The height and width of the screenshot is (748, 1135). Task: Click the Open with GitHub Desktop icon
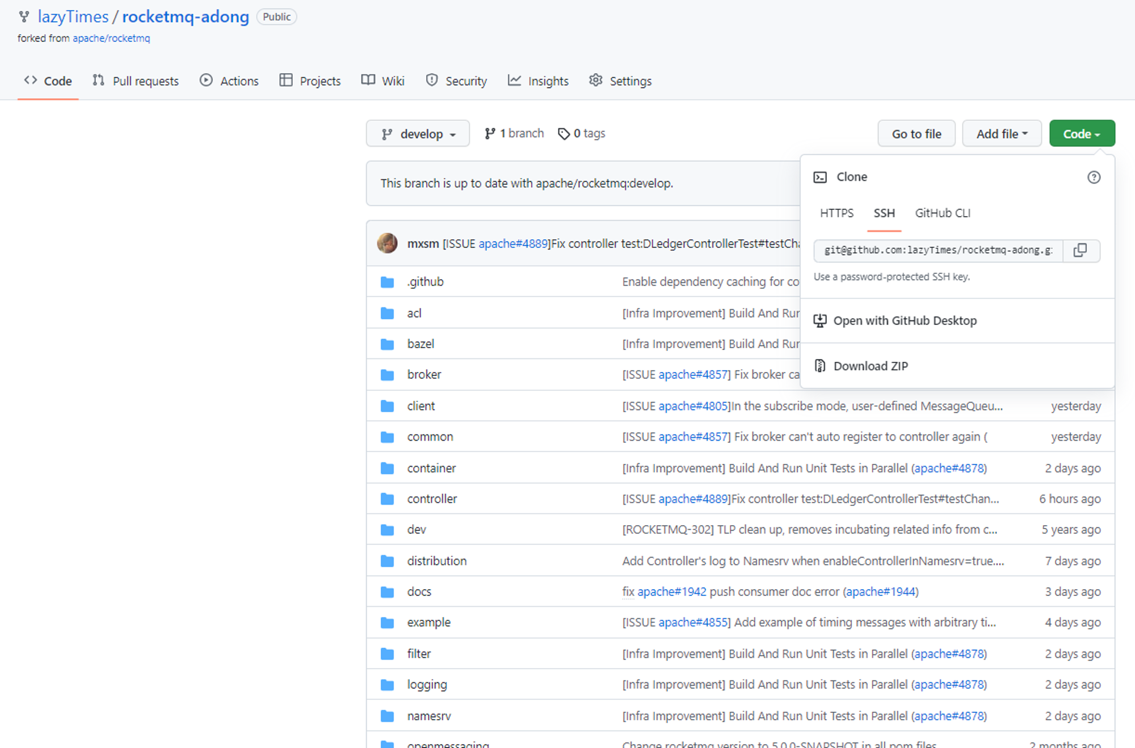point(820,321)
